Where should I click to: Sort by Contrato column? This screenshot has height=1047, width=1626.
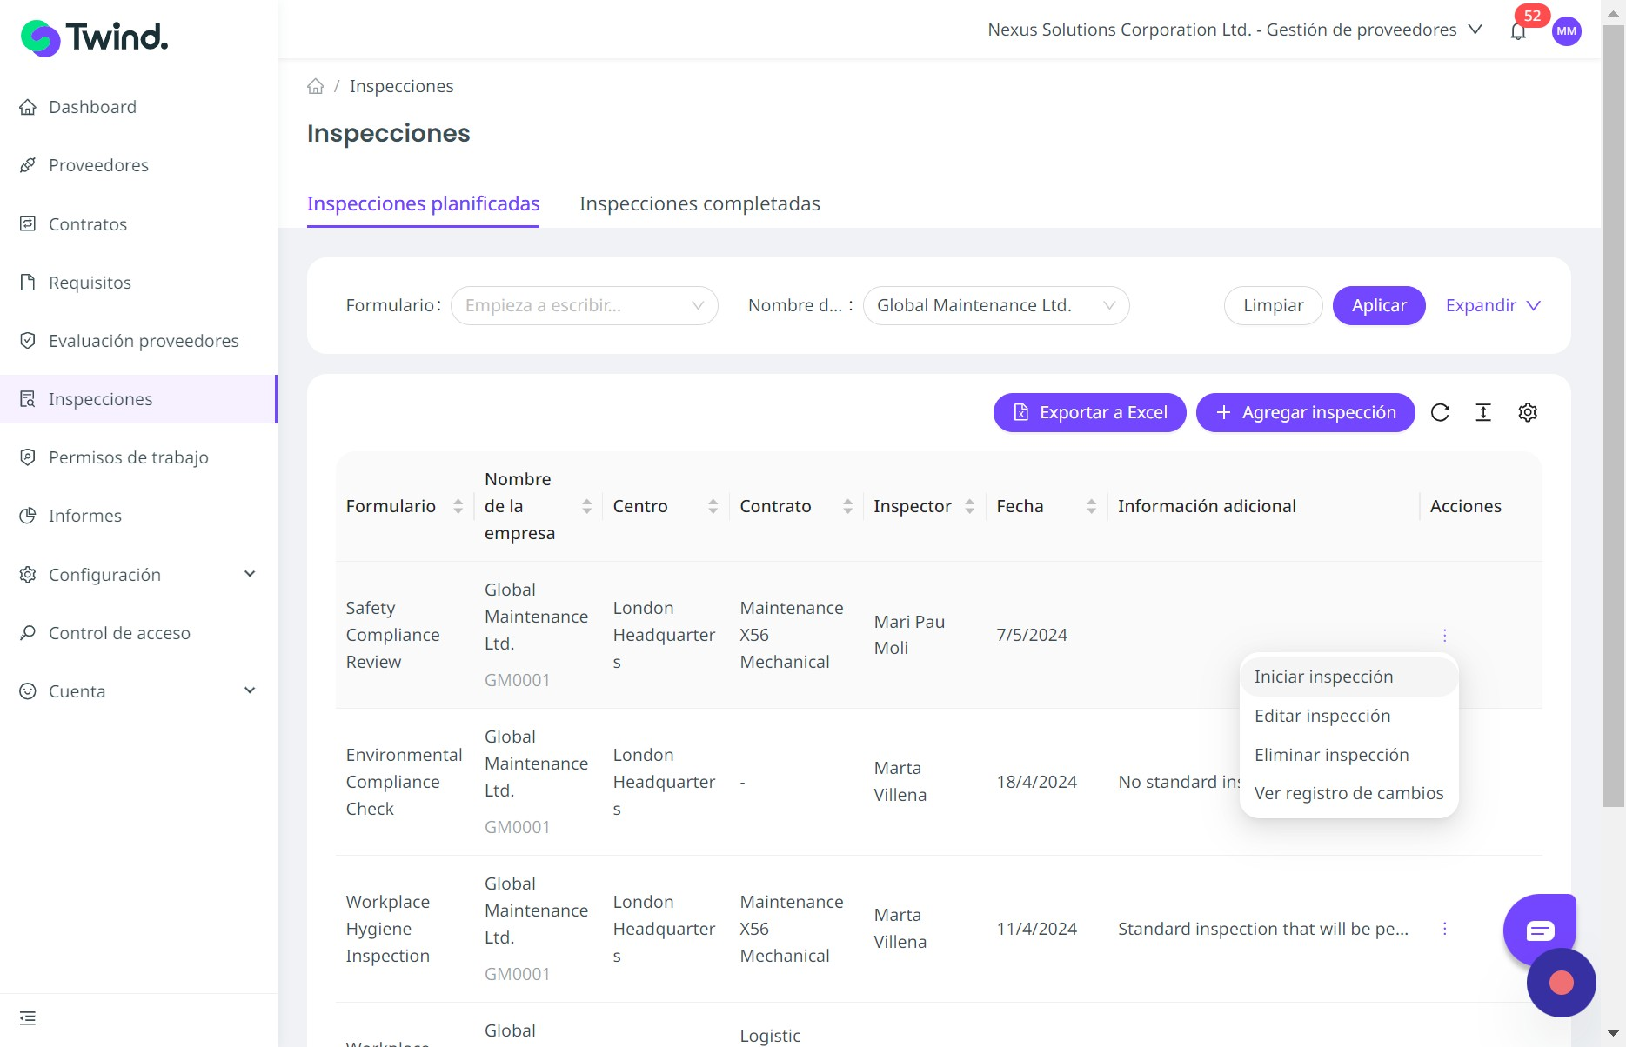coord(847,506)
